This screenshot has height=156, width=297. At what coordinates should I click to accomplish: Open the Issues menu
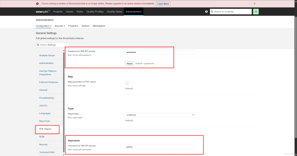69,12
